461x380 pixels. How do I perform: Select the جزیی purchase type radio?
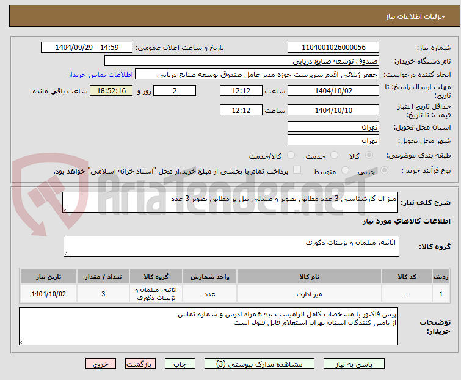click(x=384, y=170)
